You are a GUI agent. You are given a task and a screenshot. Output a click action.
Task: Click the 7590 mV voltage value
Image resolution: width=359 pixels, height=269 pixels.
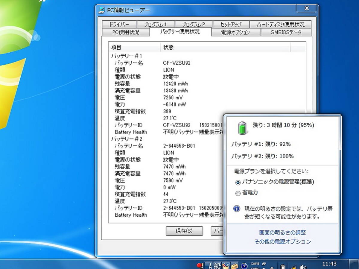coord(173,180)
